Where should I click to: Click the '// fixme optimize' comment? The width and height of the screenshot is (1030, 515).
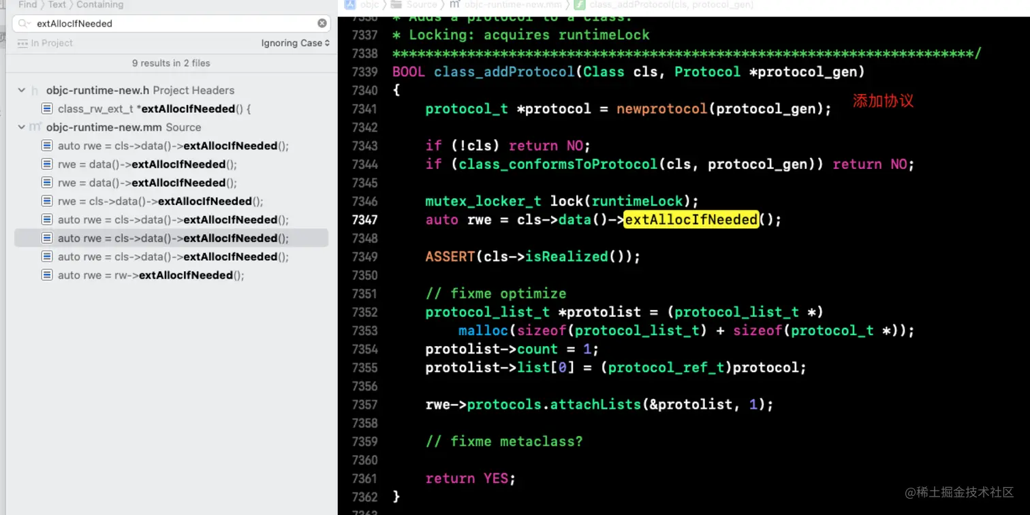(x=496, y=294)
